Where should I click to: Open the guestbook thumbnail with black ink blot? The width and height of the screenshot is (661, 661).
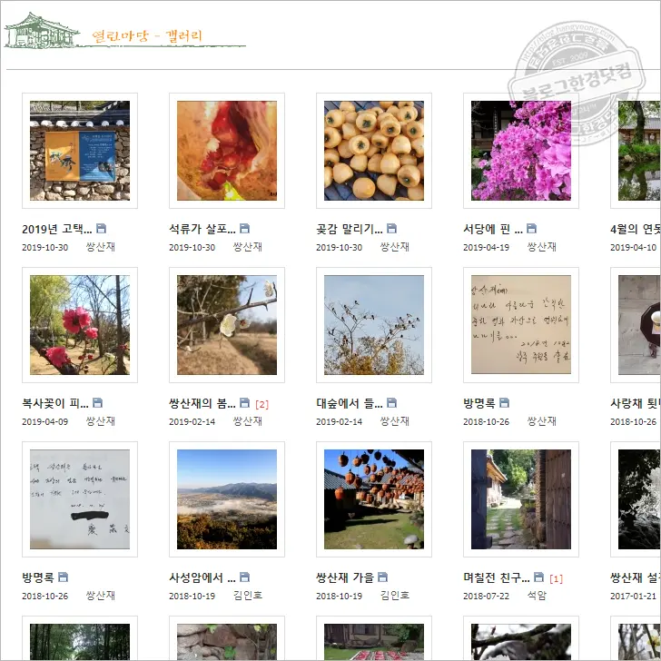(80, 499)
